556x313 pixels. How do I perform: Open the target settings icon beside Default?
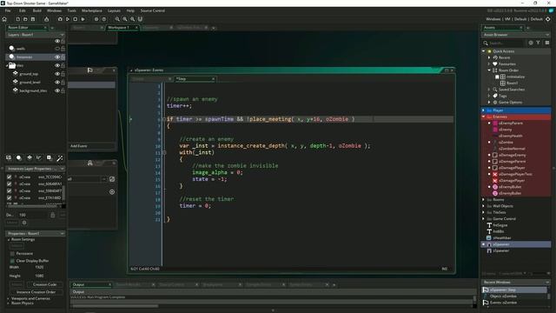[x=548, y=19]
